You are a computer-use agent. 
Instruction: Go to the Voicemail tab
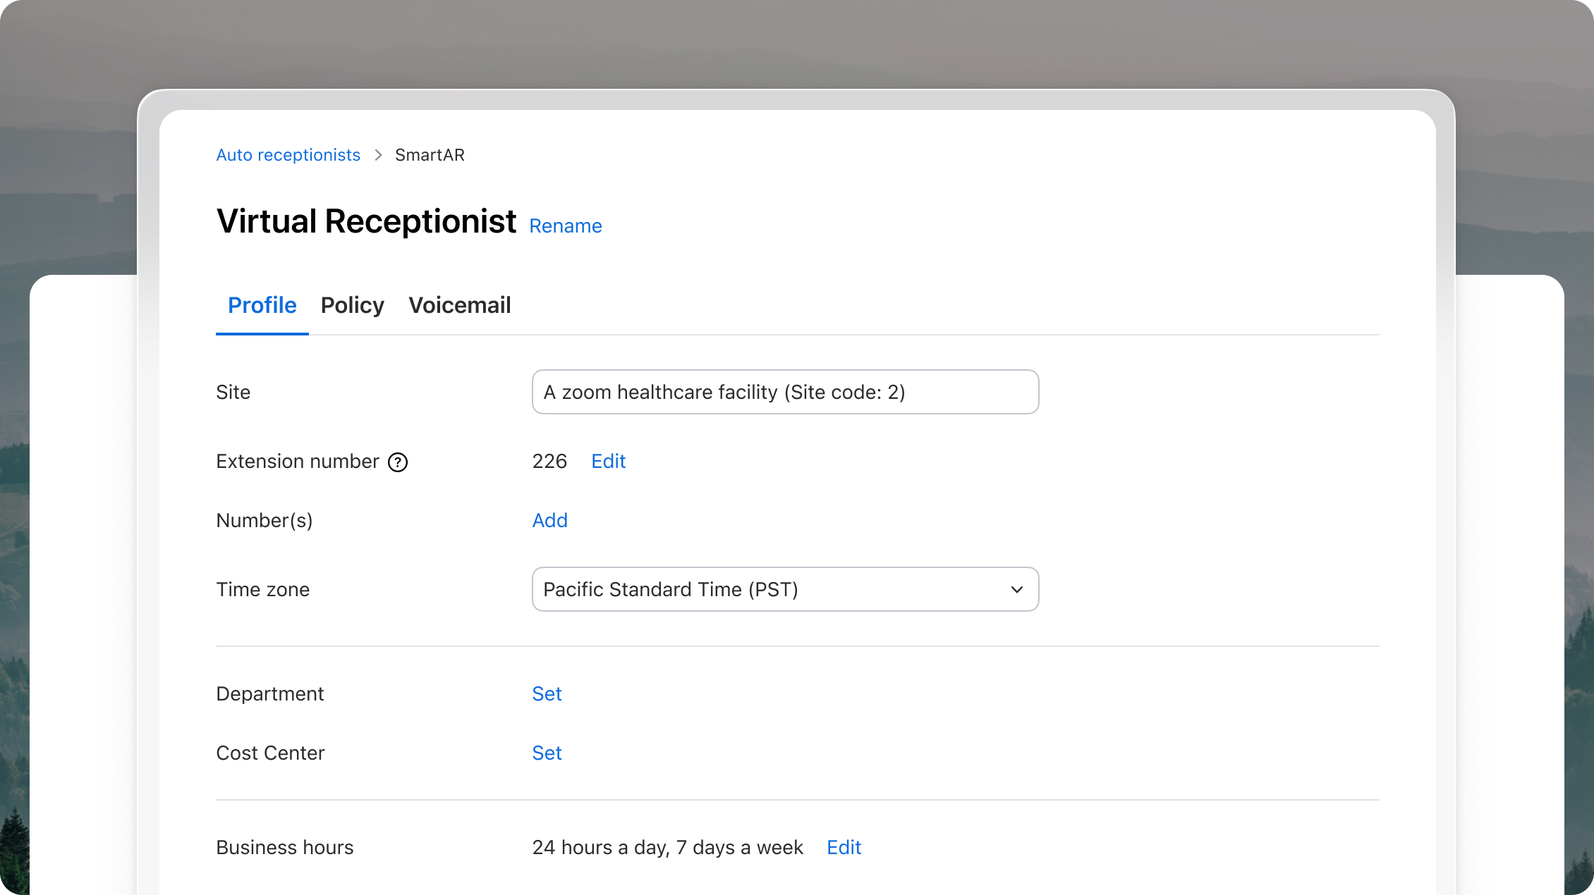[x=460, y=305]
